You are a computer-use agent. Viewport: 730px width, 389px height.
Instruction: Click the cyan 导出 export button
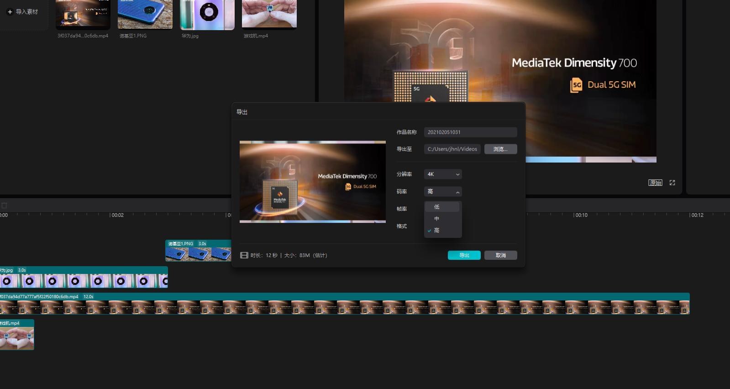464,255
